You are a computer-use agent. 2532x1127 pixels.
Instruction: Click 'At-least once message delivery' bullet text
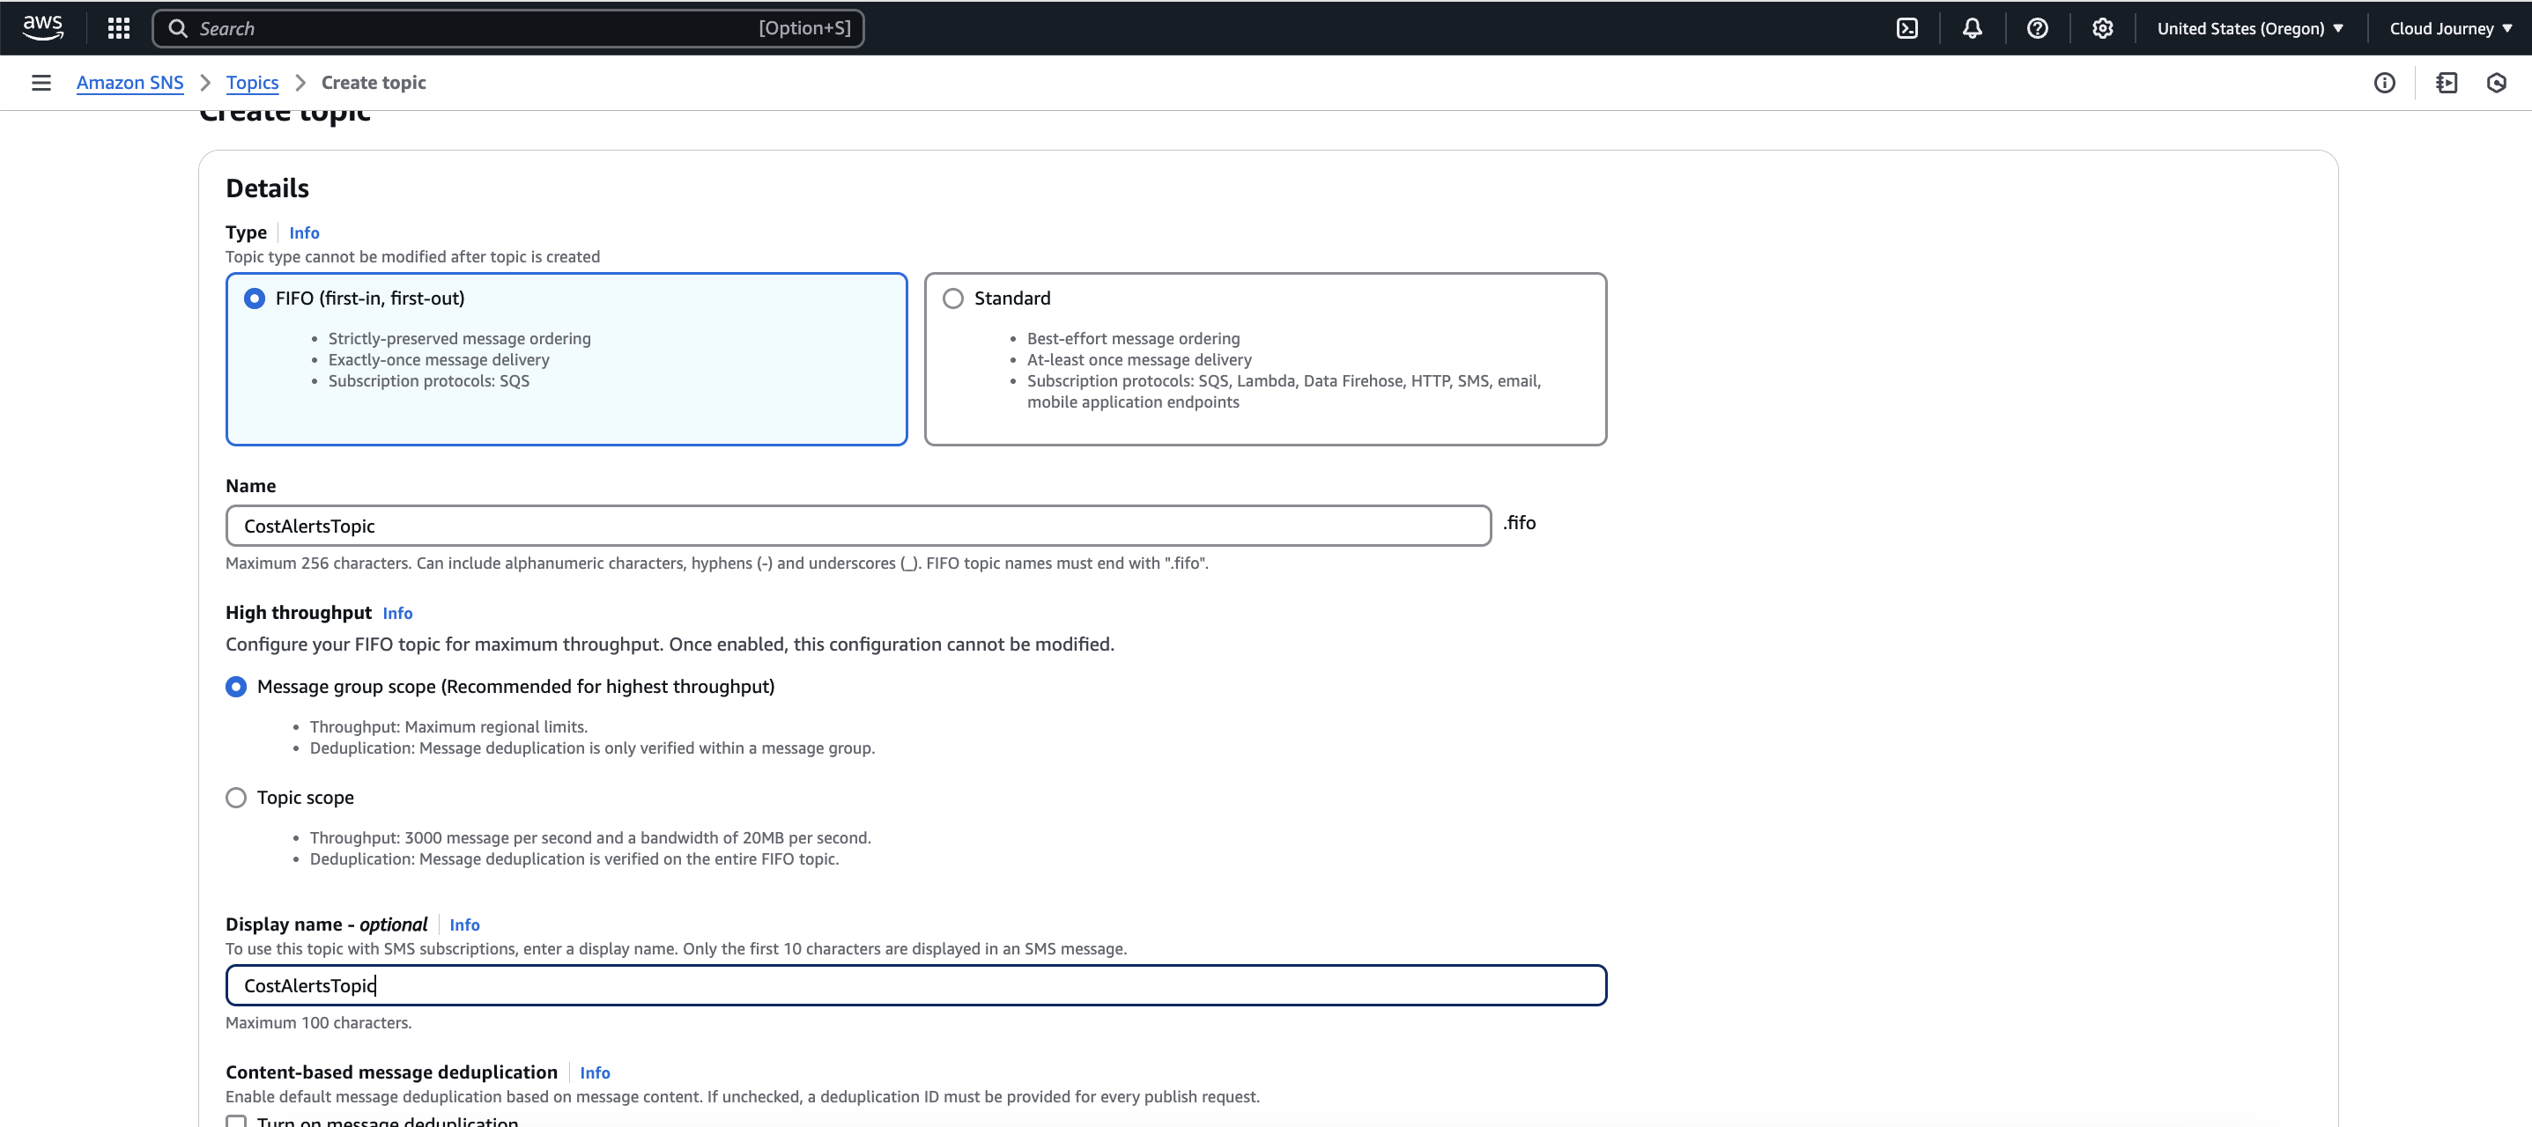coord(1139,359)
